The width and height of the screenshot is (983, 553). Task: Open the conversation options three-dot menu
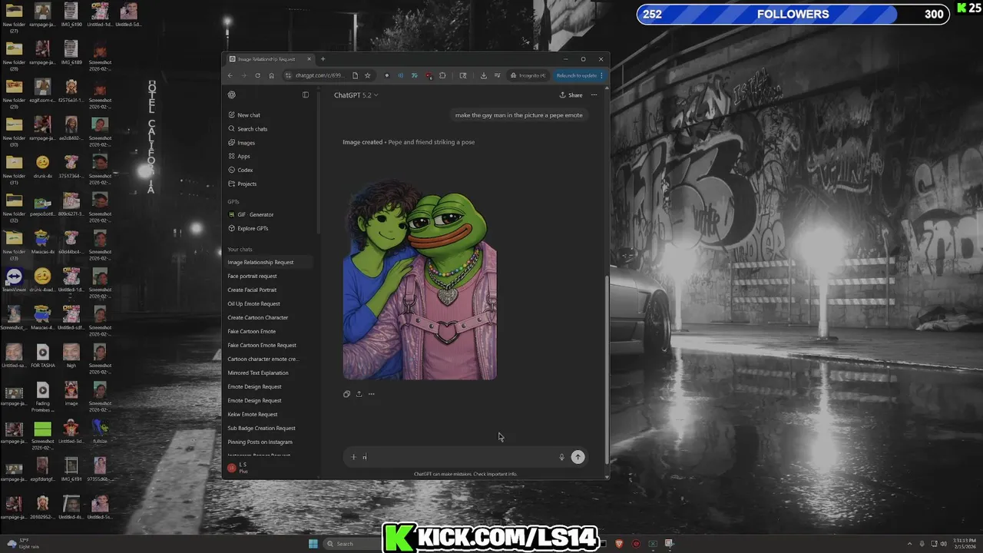pyautogui.click(x=594, y=95)
